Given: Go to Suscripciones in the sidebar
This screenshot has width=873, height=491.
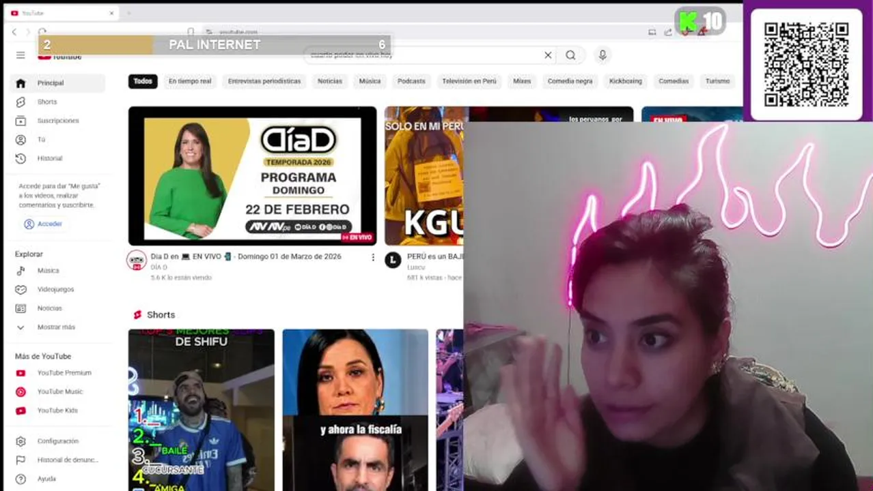Looking at the screenshot, I should pos(57,121).
